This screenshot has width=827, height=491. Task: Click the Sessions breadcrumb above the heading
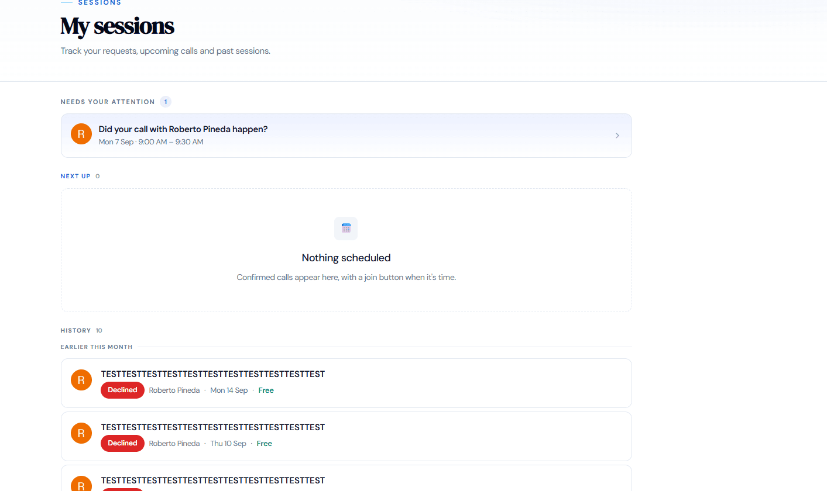(x=99, y=3)
